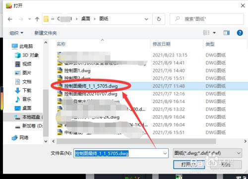The width and height of the screenshot is (248, 179).
Task: Select file 控制图最终20210707.dwg
Action: (91, 94)
